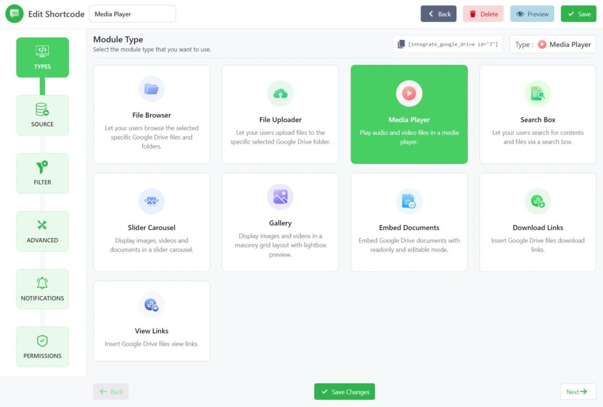Screen dimensions: 603x407
Task: Click the Embed Documents description text
Action: click(409, 245)
